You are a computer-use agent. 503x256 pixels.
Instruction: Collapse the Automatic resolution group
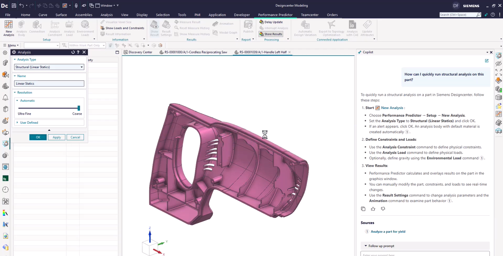17,101
